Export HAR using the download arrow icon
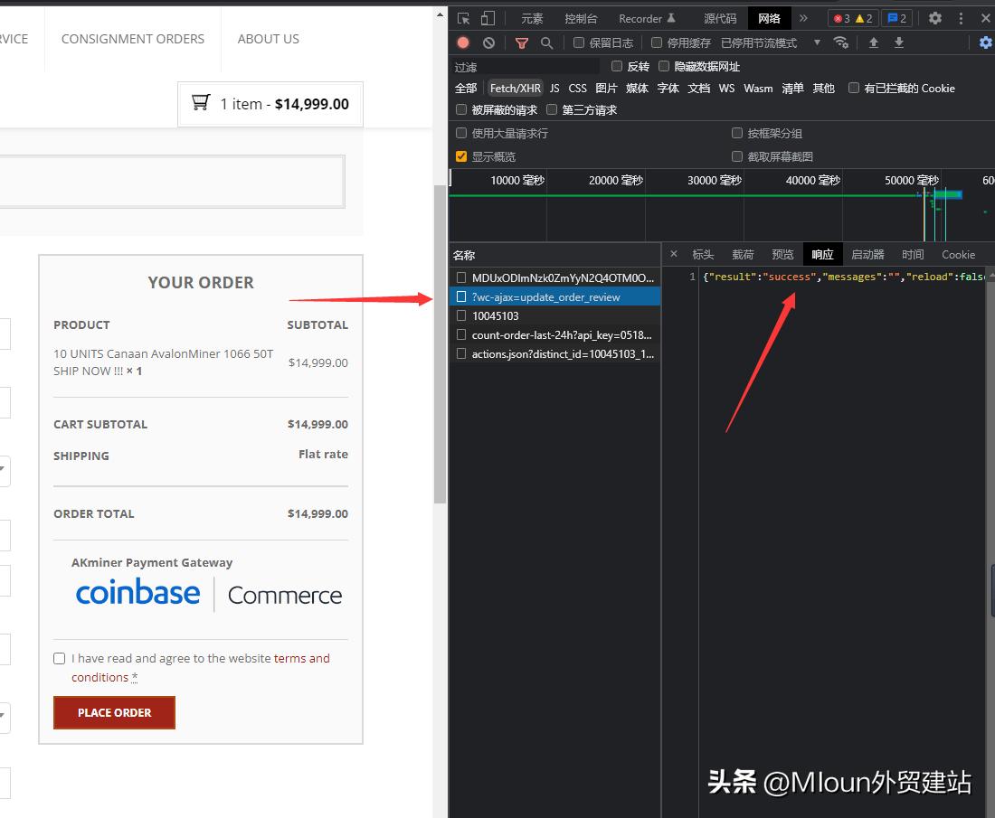The image size is (995, 818). click(898, 42)
